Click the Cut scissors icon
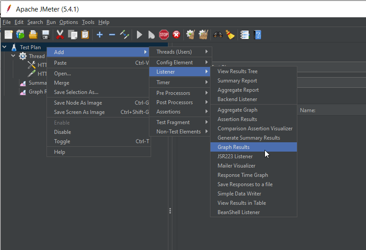Image resolution: width=366 pixels, height=250 pixels. coord(60,35)
